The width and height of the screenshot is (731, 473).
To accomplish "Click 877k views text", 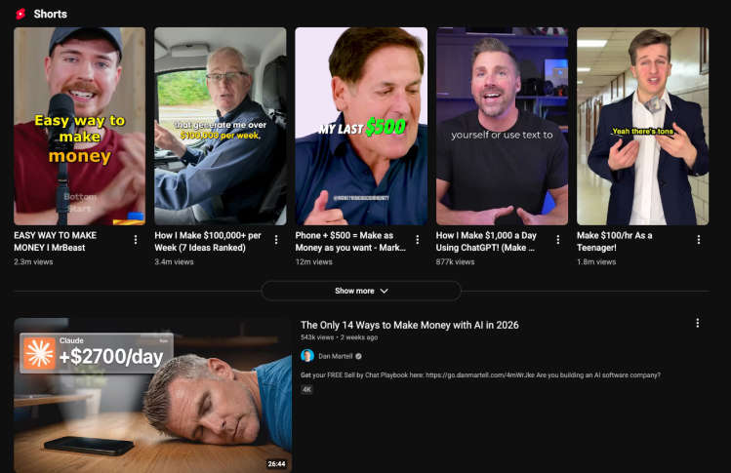I will (x=455, y=262).
